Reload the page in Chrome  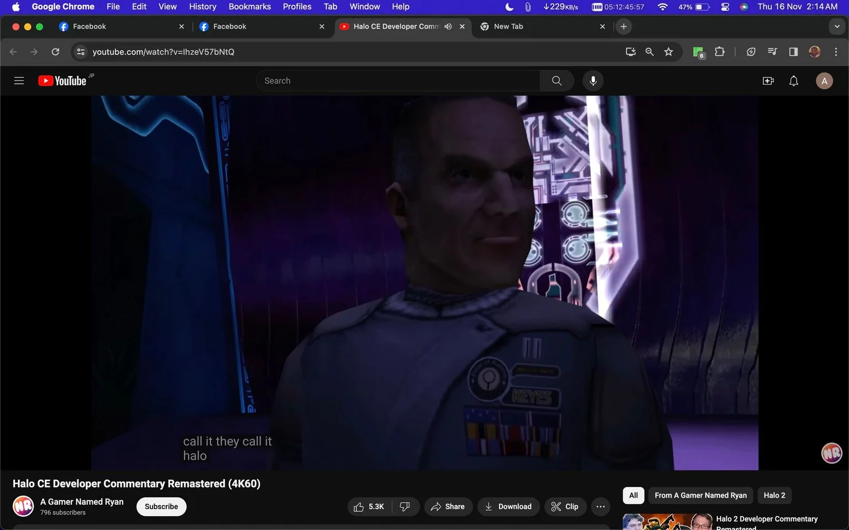pyautogui.click(x=55, y=52)
